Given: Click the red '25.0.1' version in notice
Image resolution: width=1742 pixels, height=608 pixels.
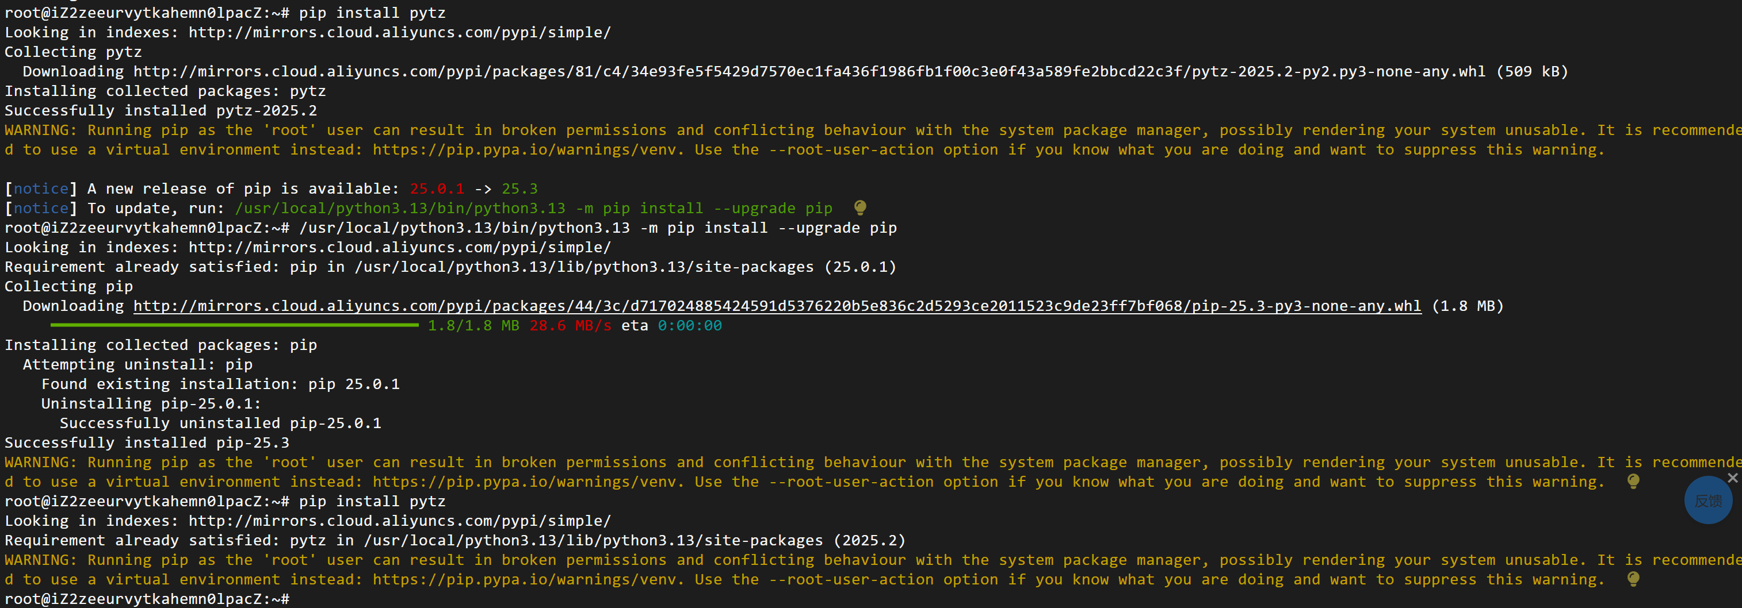Looking at the screenshot, I should 437,188.
